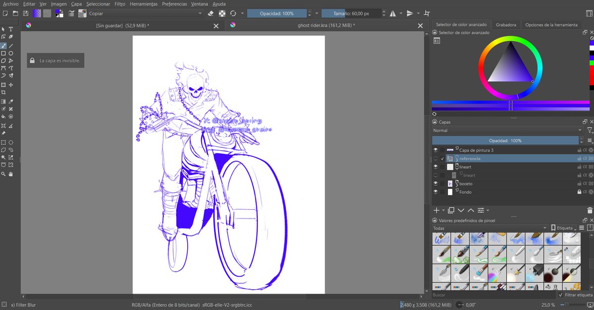The image size is (594, 310).
Task: Delete layer with the trash icon
Action: pos(590,210)
